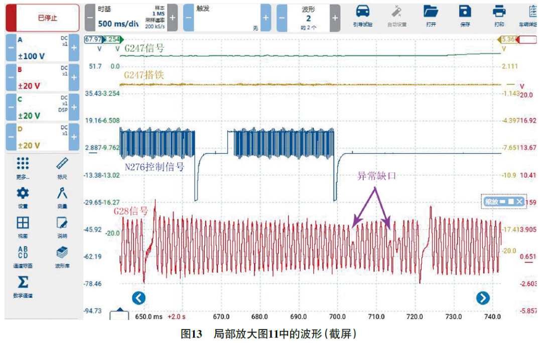This screenshot has width=542, height=343.
Task: Decrease the timebase with its minus button
Action: pyautogui.click(x=89, y=18)
